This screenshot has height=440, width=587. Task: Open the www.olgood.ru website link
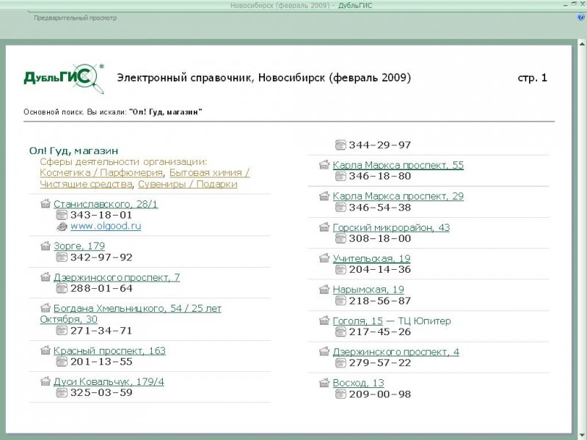coord(106,226)
